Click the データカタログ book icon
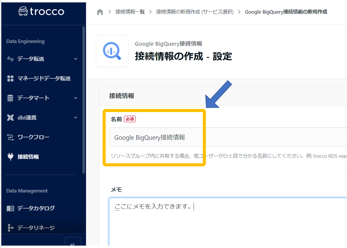 (x=10, y=208)
